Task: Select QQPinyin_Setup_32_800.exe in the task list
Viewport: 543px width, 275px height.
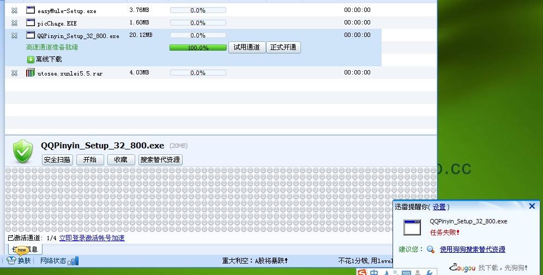Action: click(x=78, y=36)
